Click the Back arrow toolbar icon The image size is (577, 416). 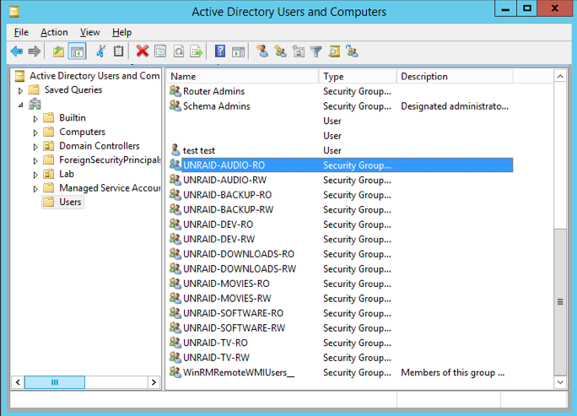point(17,51)
